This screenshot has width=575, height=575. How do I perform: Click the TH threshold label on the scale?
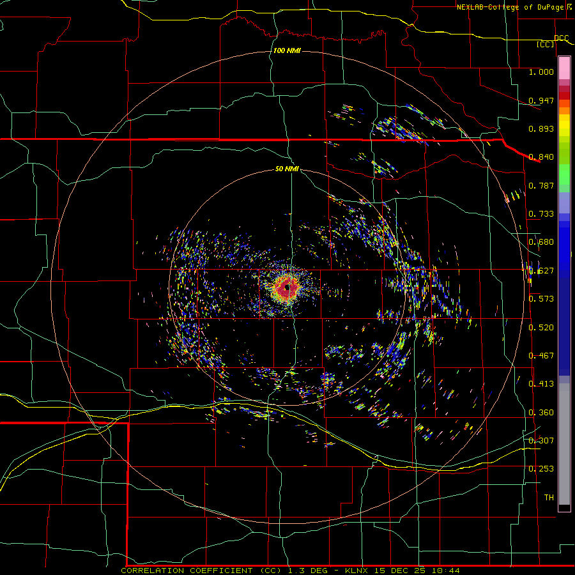(549, 498)
